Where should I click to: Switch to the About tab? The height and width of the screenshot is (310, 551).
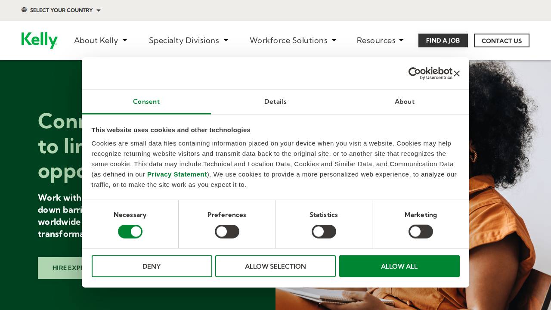click(405, 102)
